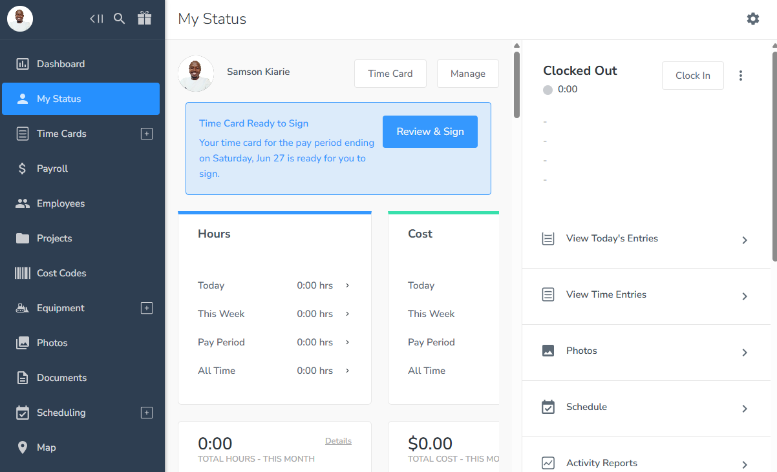The image size is (777, 472).
Task: Open the clock three-dot options menu
Action: (741, 76)
